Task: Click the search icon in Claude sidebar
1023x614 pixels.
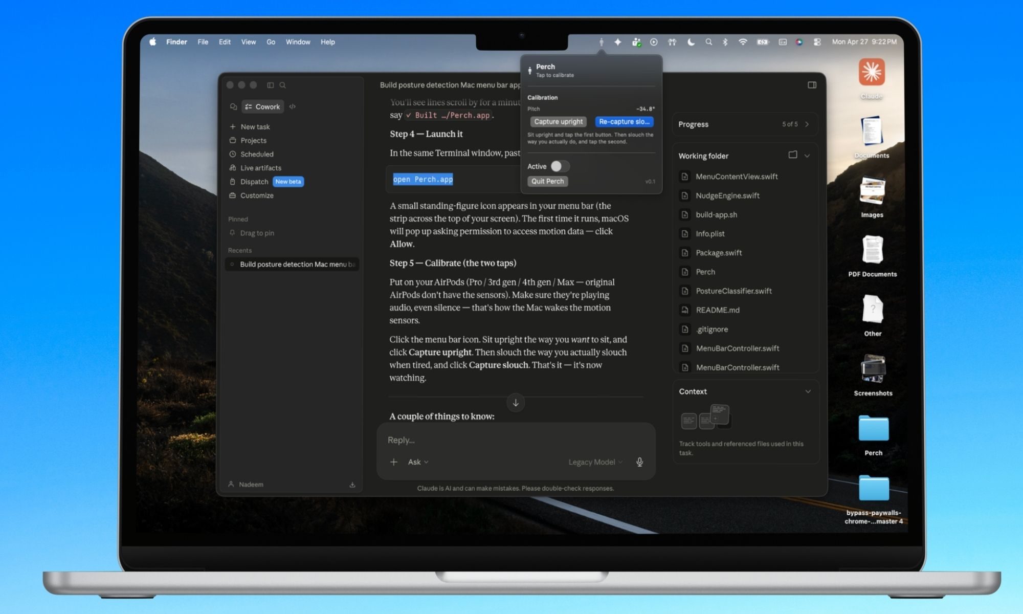Action: pos(283,85)
